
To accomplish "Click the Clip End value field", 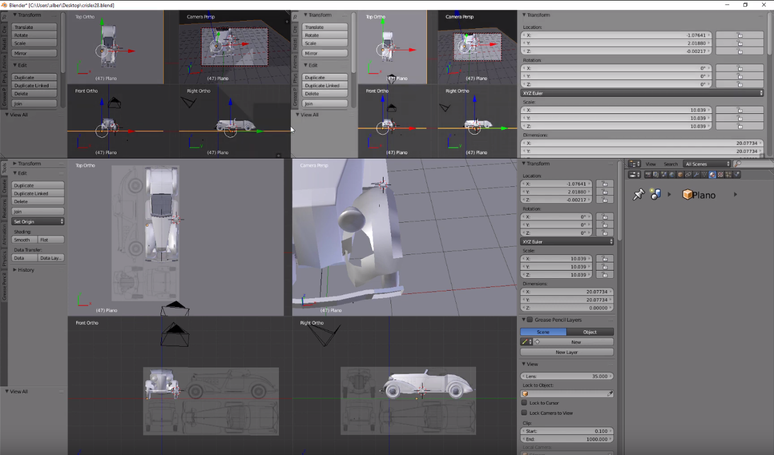I will click(x=567, y=439).
